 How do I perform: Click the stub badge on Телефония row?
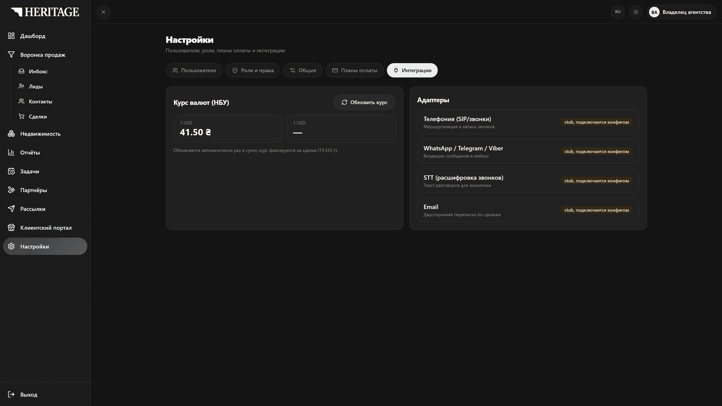pos(596,122)
